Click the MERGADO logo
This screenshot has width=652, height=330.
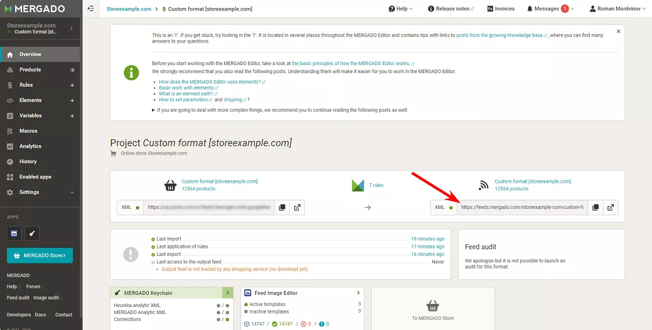point(35,9)
